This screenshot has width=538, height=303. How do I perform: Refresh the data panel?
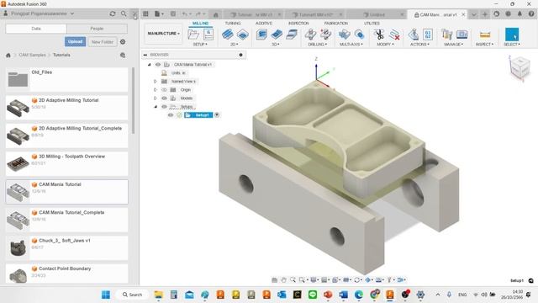(x=112, y=13)
